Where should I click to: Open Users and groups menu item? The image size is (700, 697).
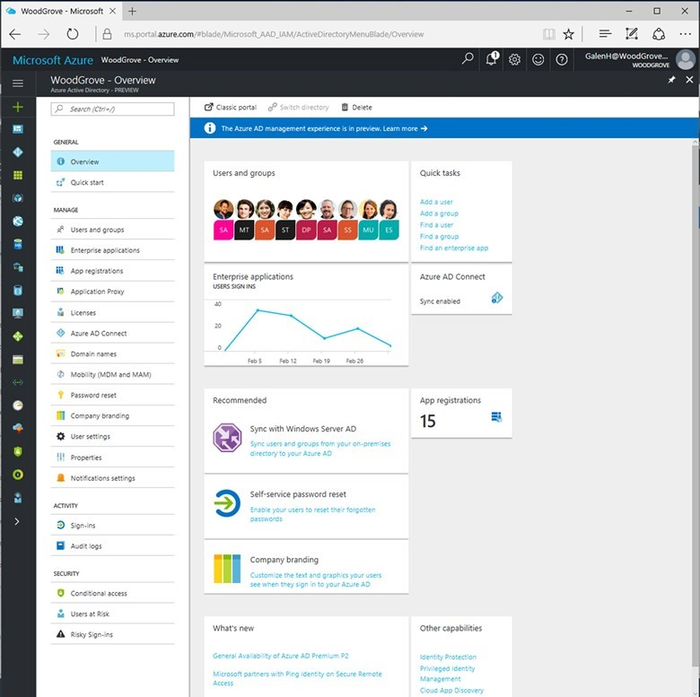pyautogui.click(x=112, y=230)
